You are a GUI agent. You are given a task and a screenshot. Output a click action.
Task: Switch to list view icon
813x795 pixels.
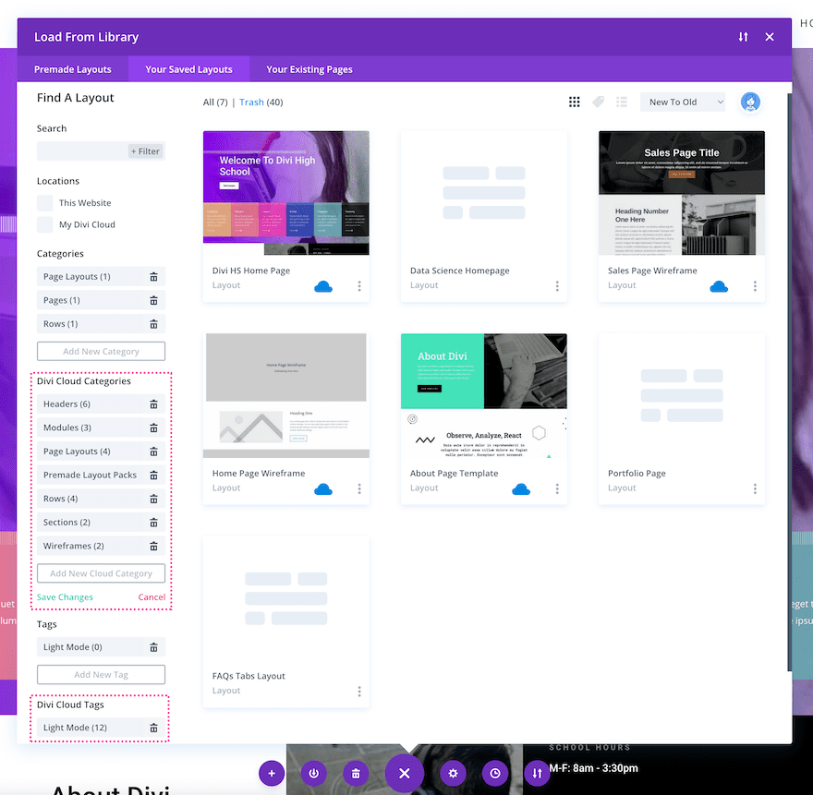[x=622, y=102]
